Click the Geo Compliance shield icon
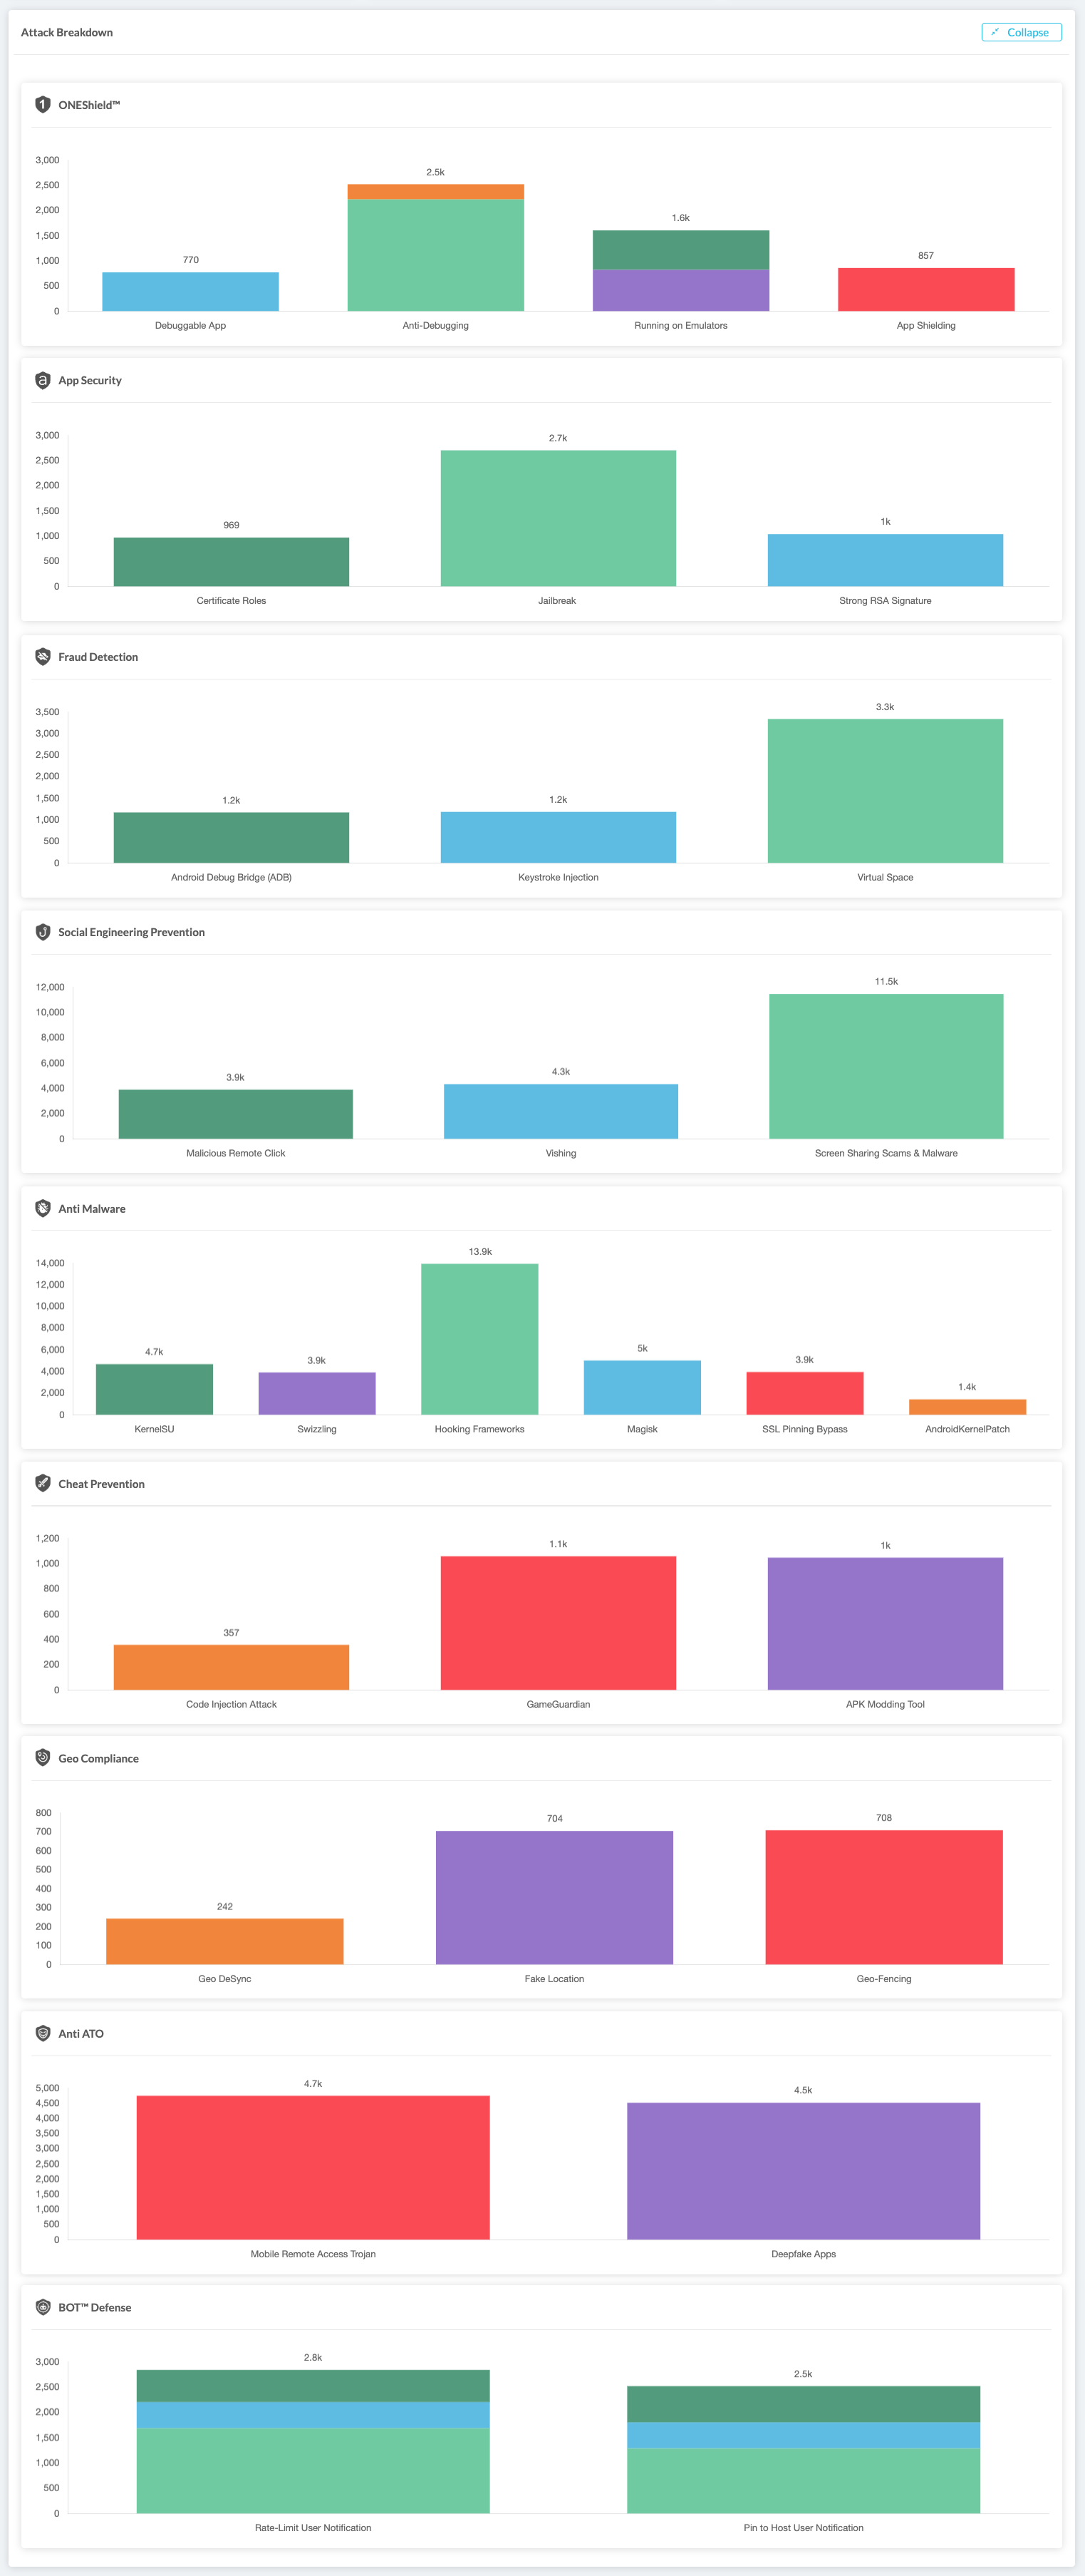 coord(43,1758)
